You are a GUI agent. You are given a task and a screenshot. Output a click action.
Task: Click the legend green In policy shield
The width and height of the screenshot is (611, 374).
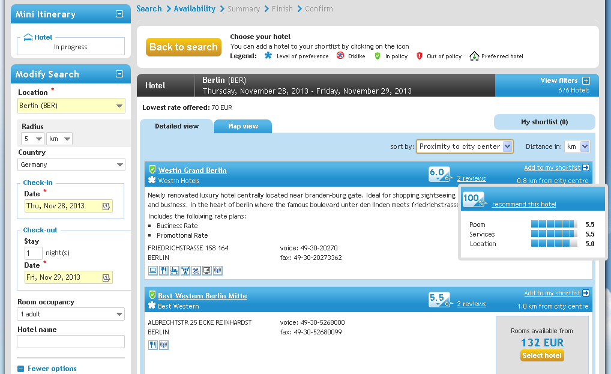tap(377, 56)
